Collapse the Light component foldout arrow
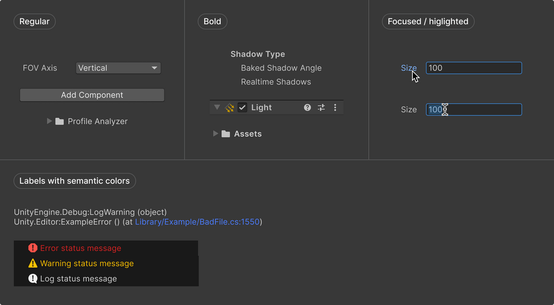The width and height of the screenshot is (554, 305). tap(217, 108)
